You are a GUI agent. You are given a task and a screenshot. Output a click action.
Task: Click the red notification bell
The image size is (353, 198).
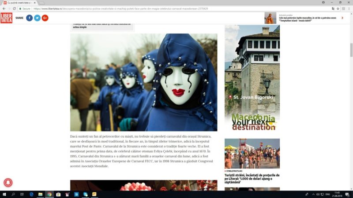(x=8, y=182)
